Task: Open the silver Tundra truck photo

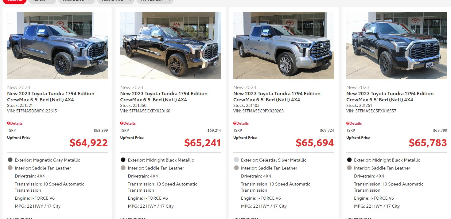Action: point(284,45)
